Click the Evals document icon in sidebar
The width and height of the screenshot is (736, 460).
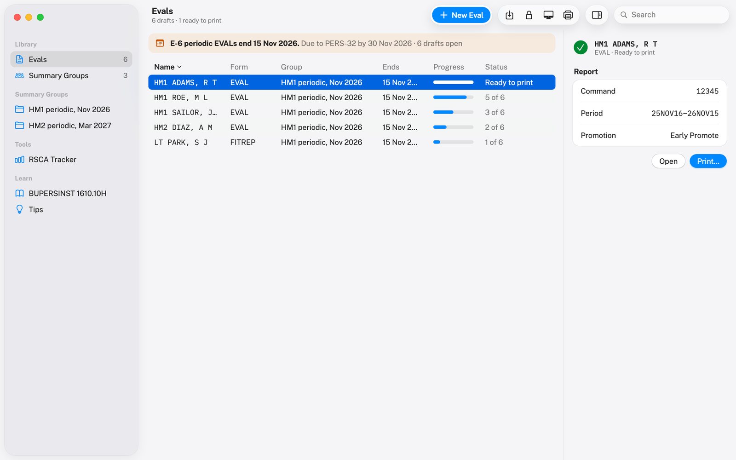point(19,59)
